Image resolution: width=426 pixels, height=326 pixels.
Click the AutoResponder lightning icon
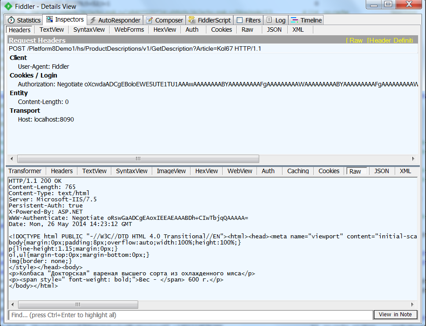[x=93, y=20]
